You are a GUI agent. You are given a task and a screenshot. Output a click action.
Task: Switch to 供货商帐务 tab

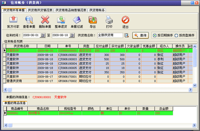pyautogui.click(x=97, y=10)
